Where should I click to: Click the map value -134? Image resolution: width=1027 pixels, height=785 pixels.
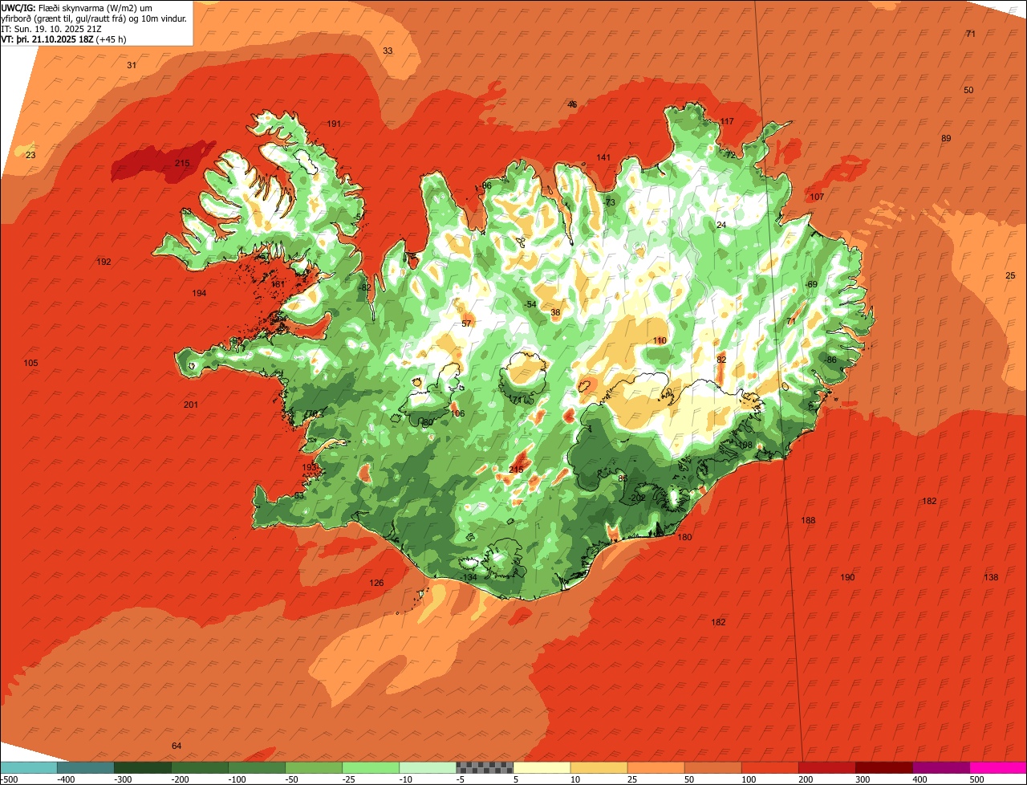pos(469,577)
